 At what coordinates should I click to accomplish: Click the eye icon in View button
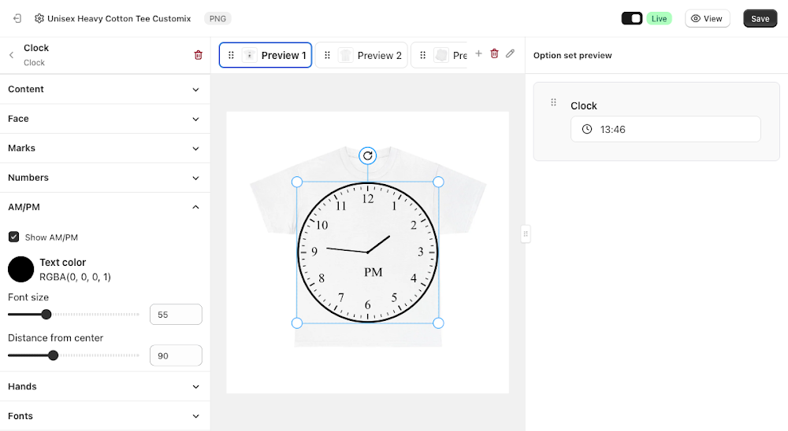696,19
